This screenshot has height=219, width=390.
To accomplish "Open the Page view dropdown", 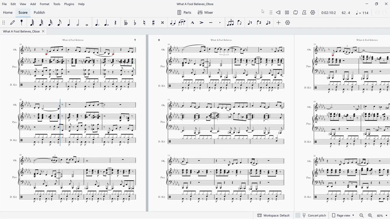I will (343, 215).
